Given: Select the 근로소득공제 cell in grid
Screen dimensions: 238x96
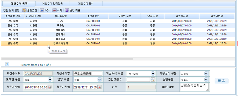Looking at the screenshot, I should tap(60, 43).
